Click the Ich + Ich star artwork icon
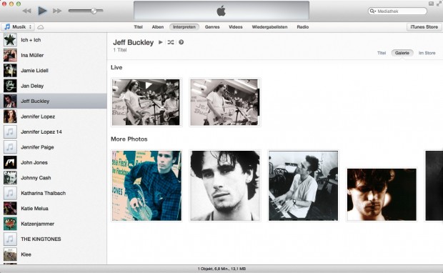 point(10,40)
